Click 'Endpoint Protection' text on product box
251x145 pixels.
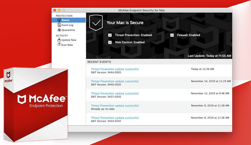point(46,106)
